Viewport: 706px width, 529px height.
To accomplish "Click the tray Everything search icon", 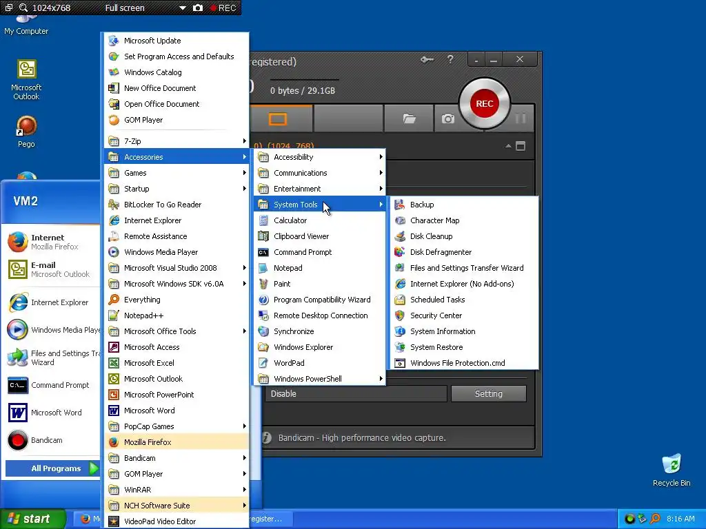I will point(655,519).
